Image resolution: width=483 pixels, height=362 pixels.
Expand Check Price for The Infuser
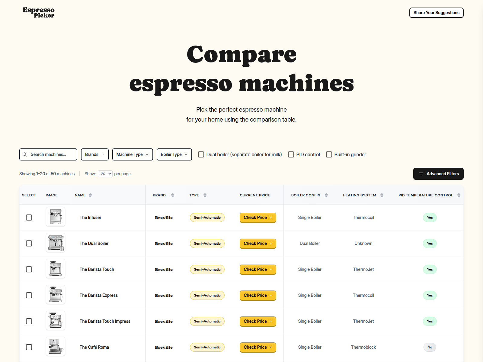(x=258, y=218)
